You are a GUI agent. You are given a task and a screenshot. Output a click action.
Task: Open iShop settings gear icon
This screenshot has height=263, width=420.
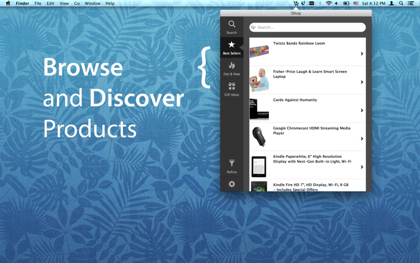232,184
